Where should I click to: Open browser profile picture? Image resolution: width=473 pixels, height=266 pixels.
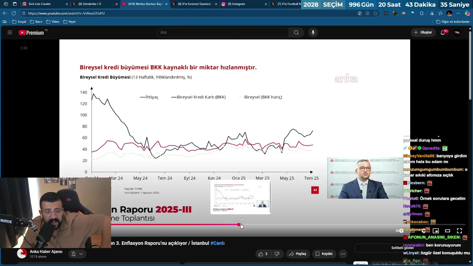coord(449,13)
